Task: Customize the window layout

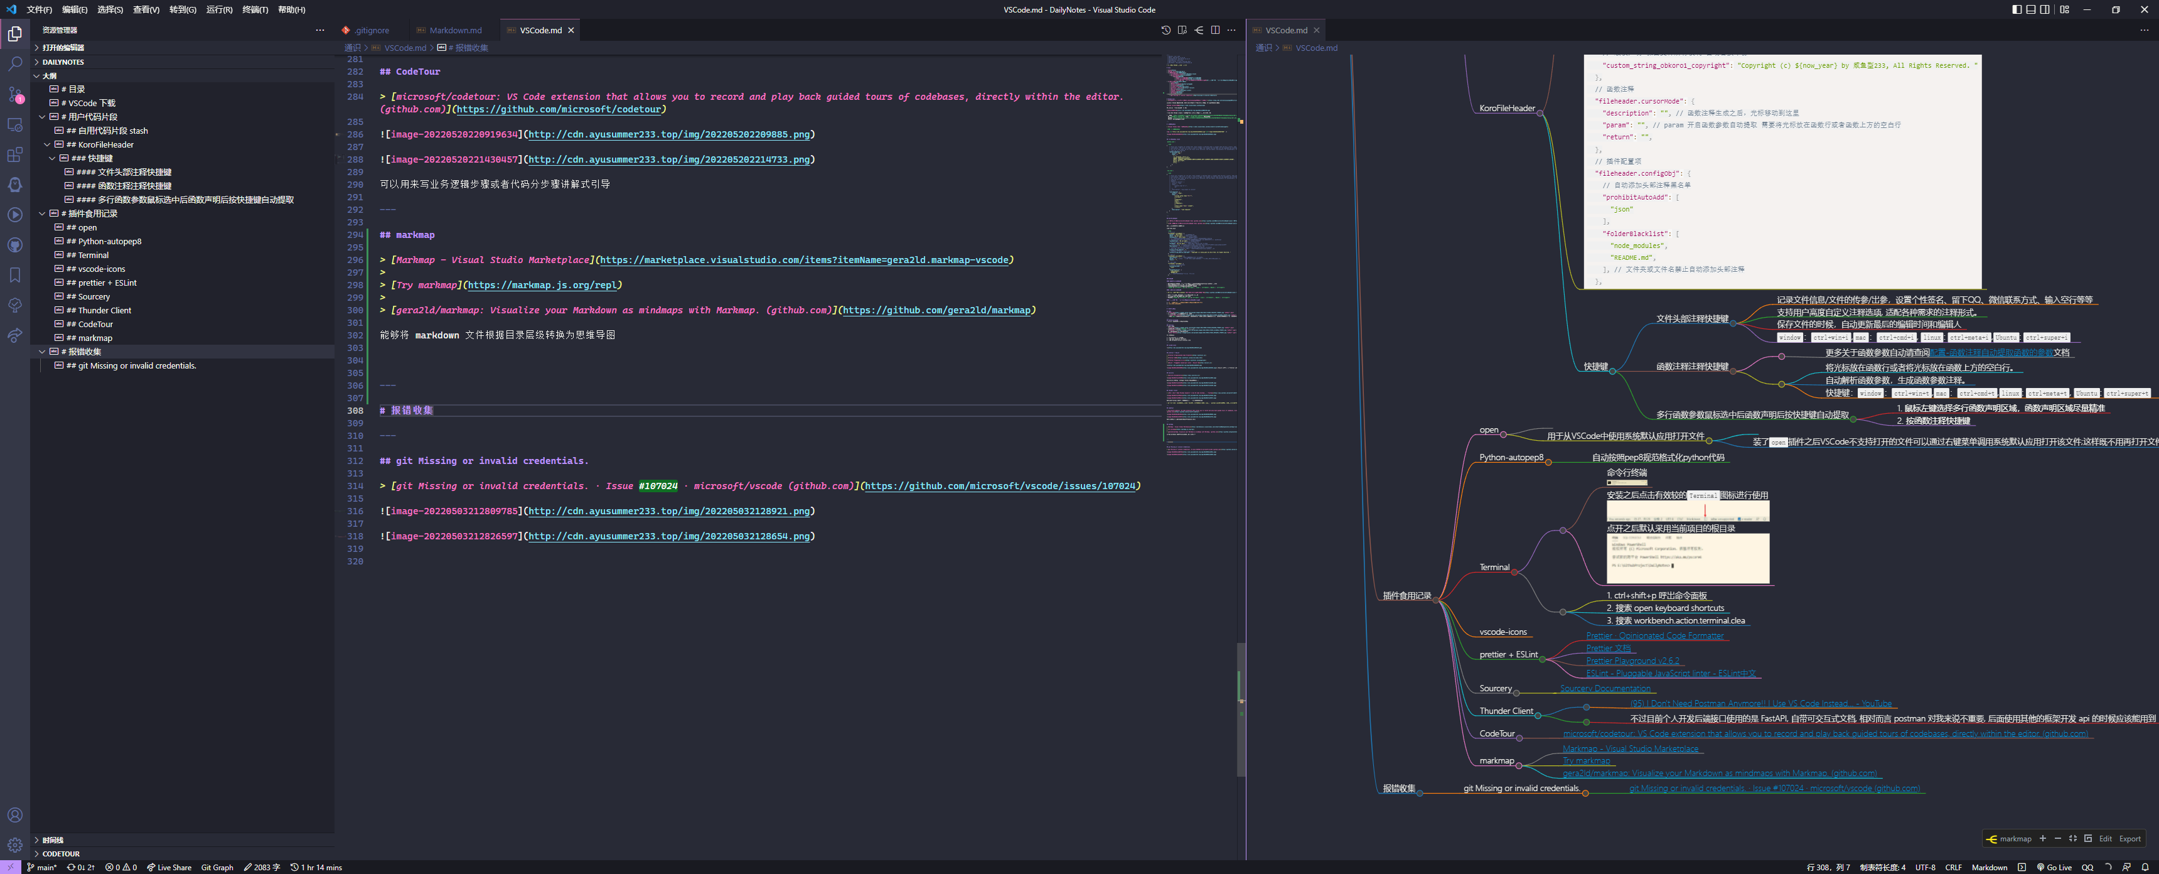Action: pyautogui.click(x=2064, y=9)
